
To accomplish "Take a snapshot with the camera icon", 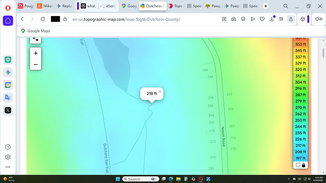I will [x=234, y=19].
